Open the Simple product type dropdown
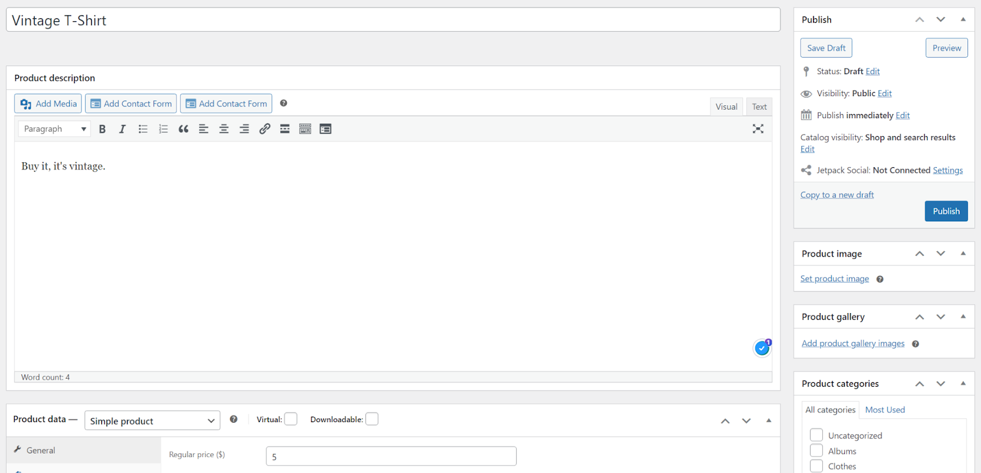The image size is (981, 473). coord(152,420)
